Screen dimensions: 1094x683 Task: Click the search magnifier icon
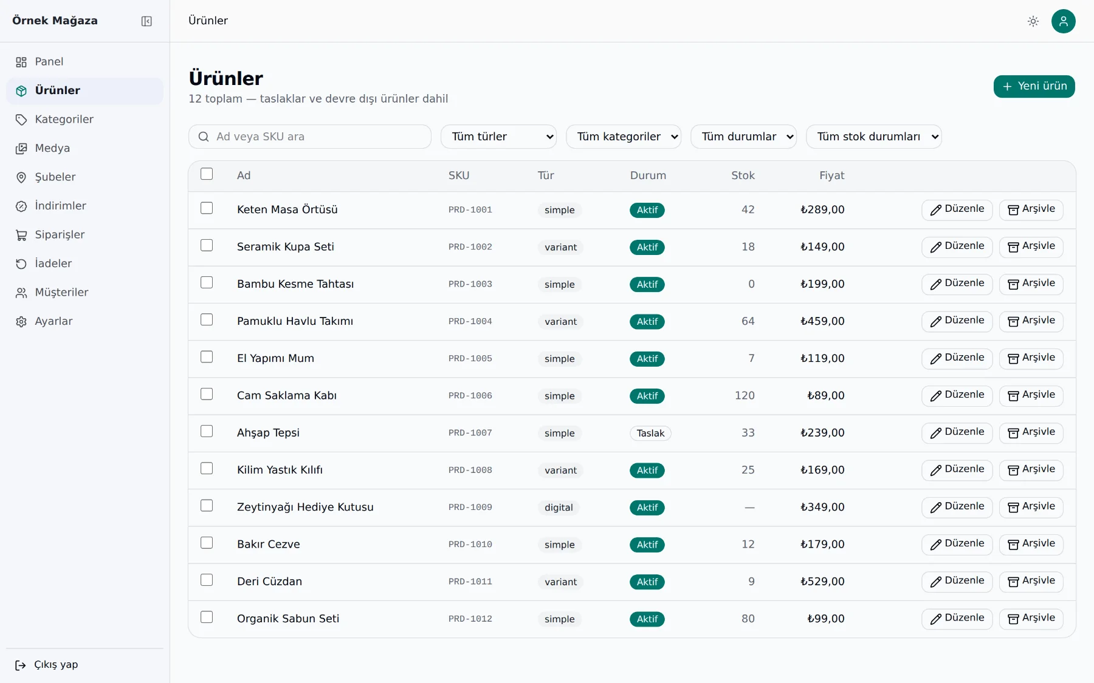(x=204, y=137)
